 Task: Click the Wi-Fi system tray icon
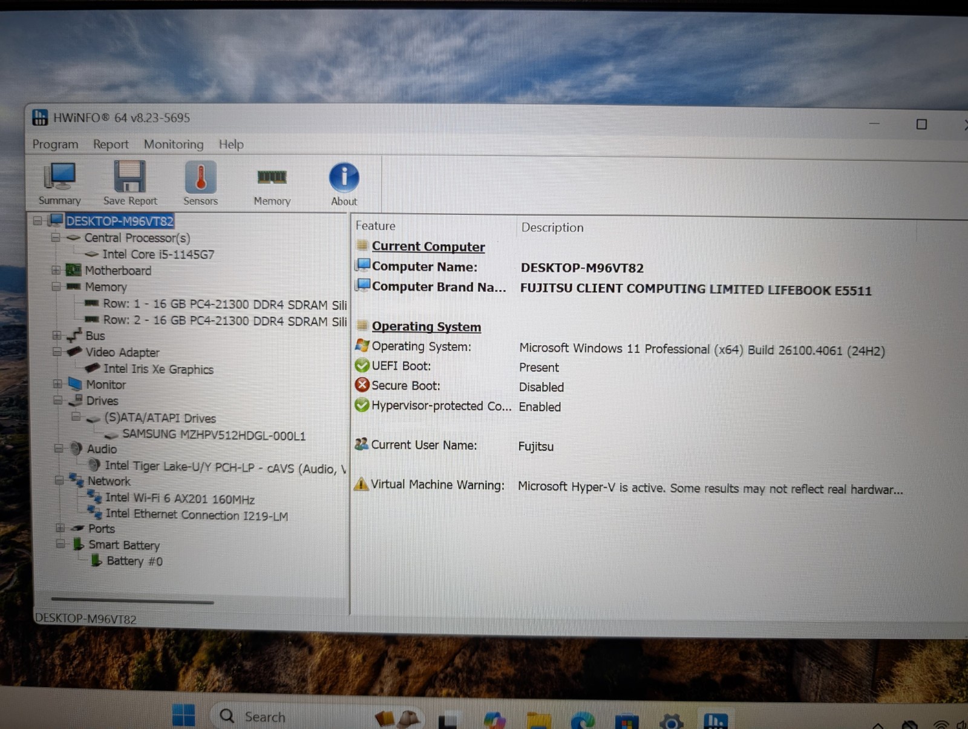point(941,725)
